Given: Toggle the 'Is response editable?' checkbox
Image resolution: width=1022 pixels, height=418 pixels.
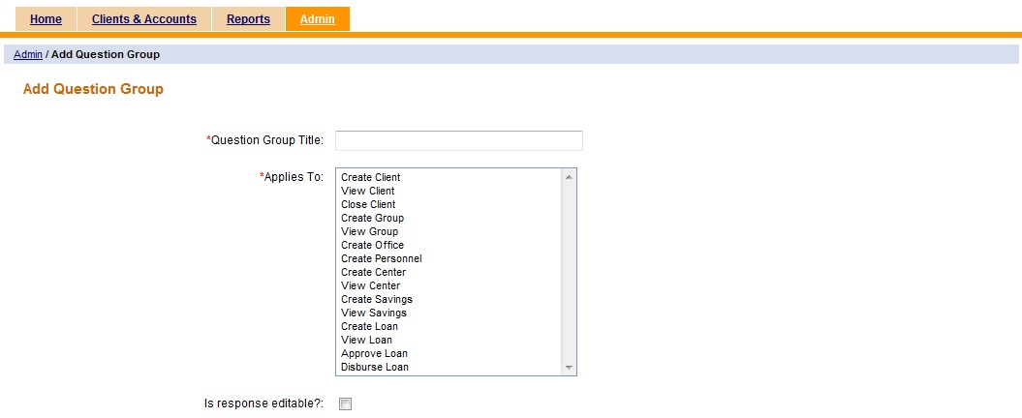Looking at the screenshot, I should tap(346, 404).
